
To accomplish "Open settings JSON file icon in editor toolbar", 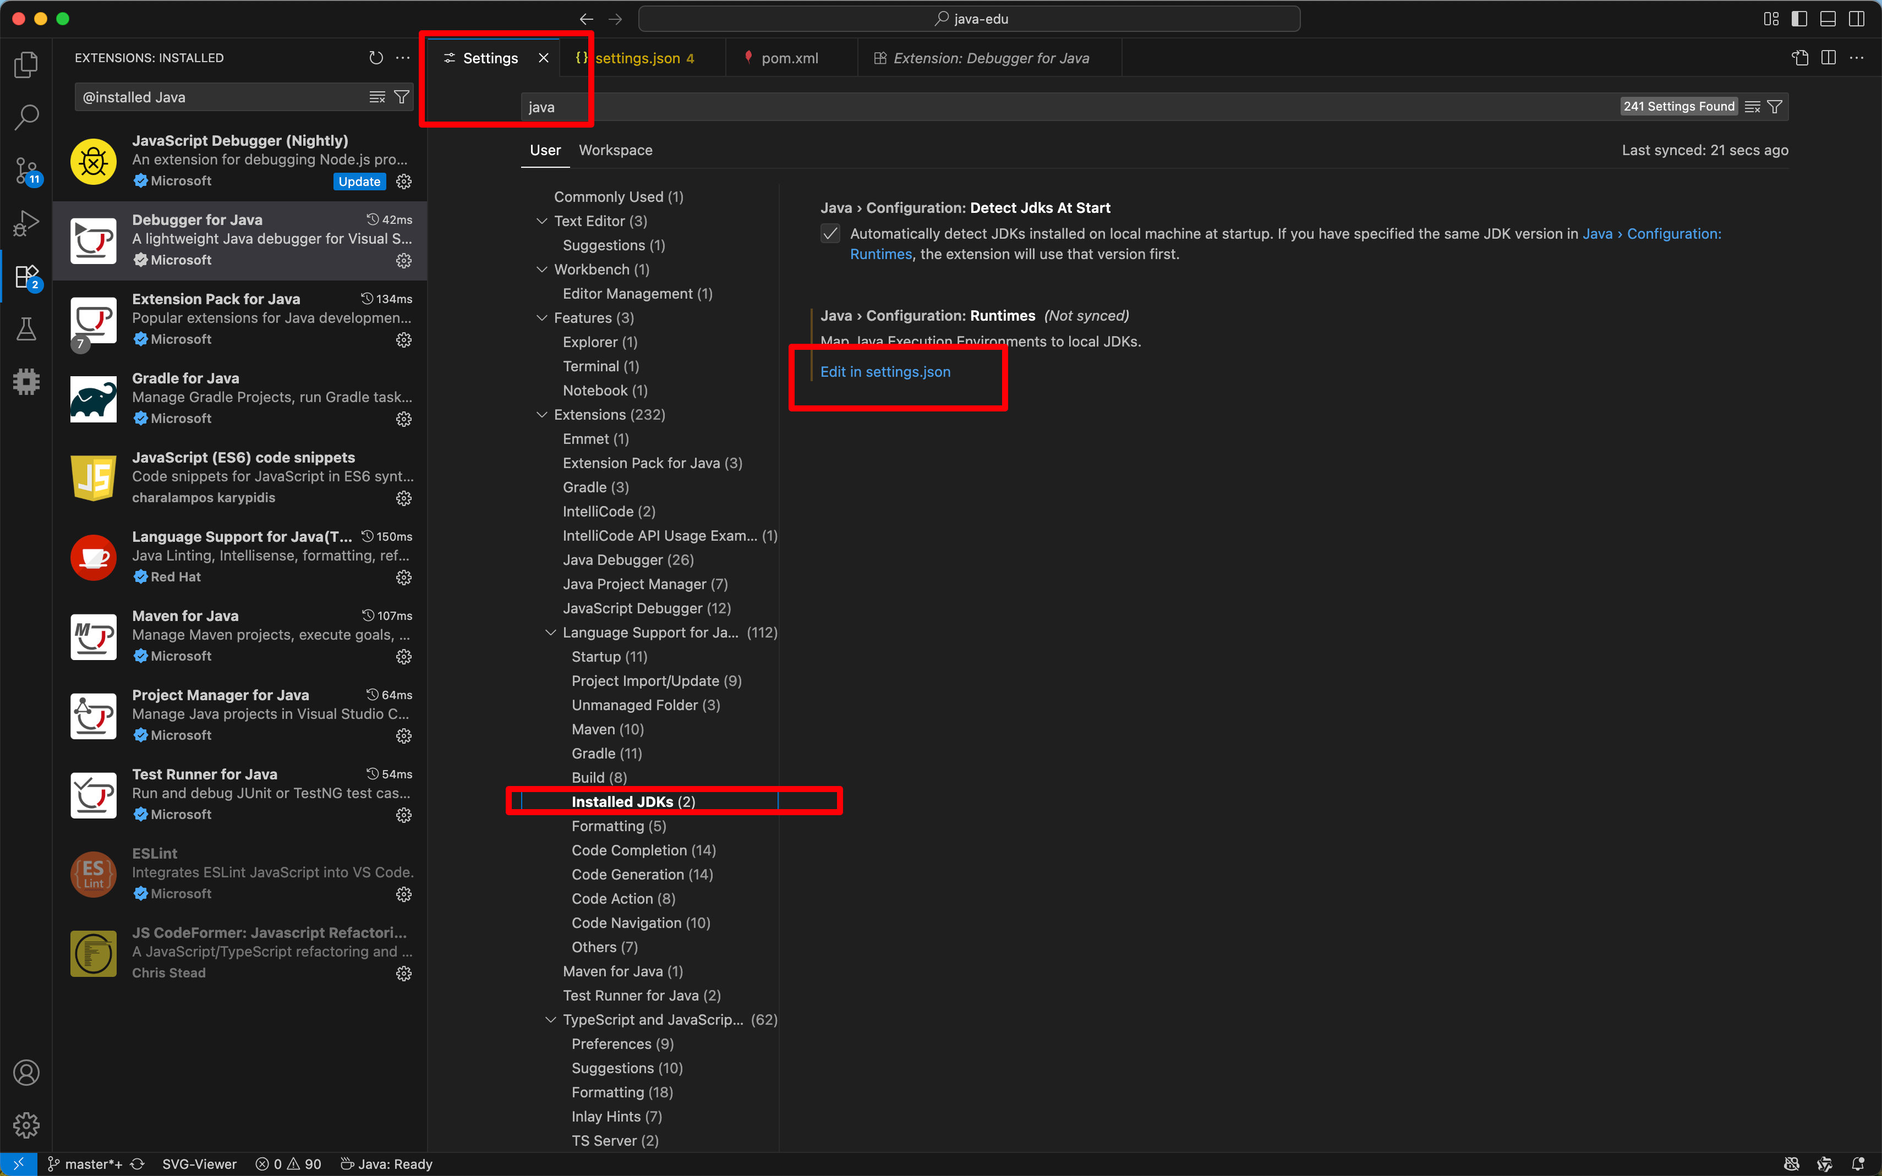I will coord(1801,58).
